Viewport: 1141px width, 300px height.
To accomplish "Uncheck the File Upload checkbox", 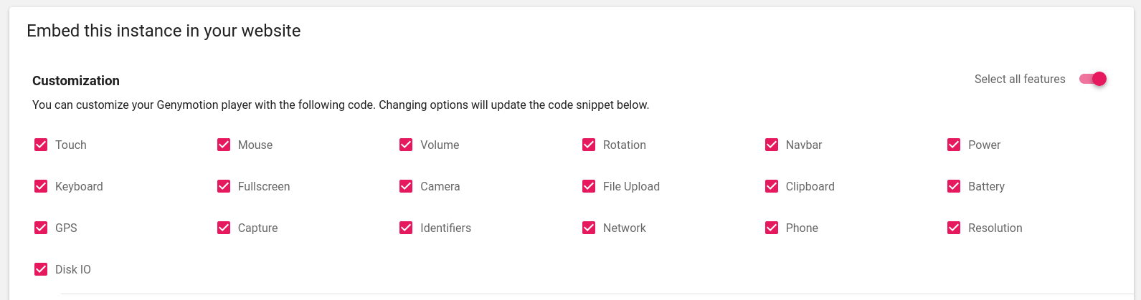I will point(589,186).
